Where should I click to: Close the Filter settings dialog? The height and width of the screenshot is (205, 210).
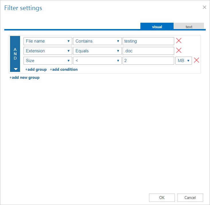(x=204, y=7)
